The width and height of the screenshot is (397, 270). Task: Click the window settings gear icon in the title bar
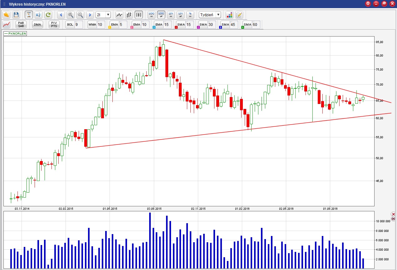(368, 4)
